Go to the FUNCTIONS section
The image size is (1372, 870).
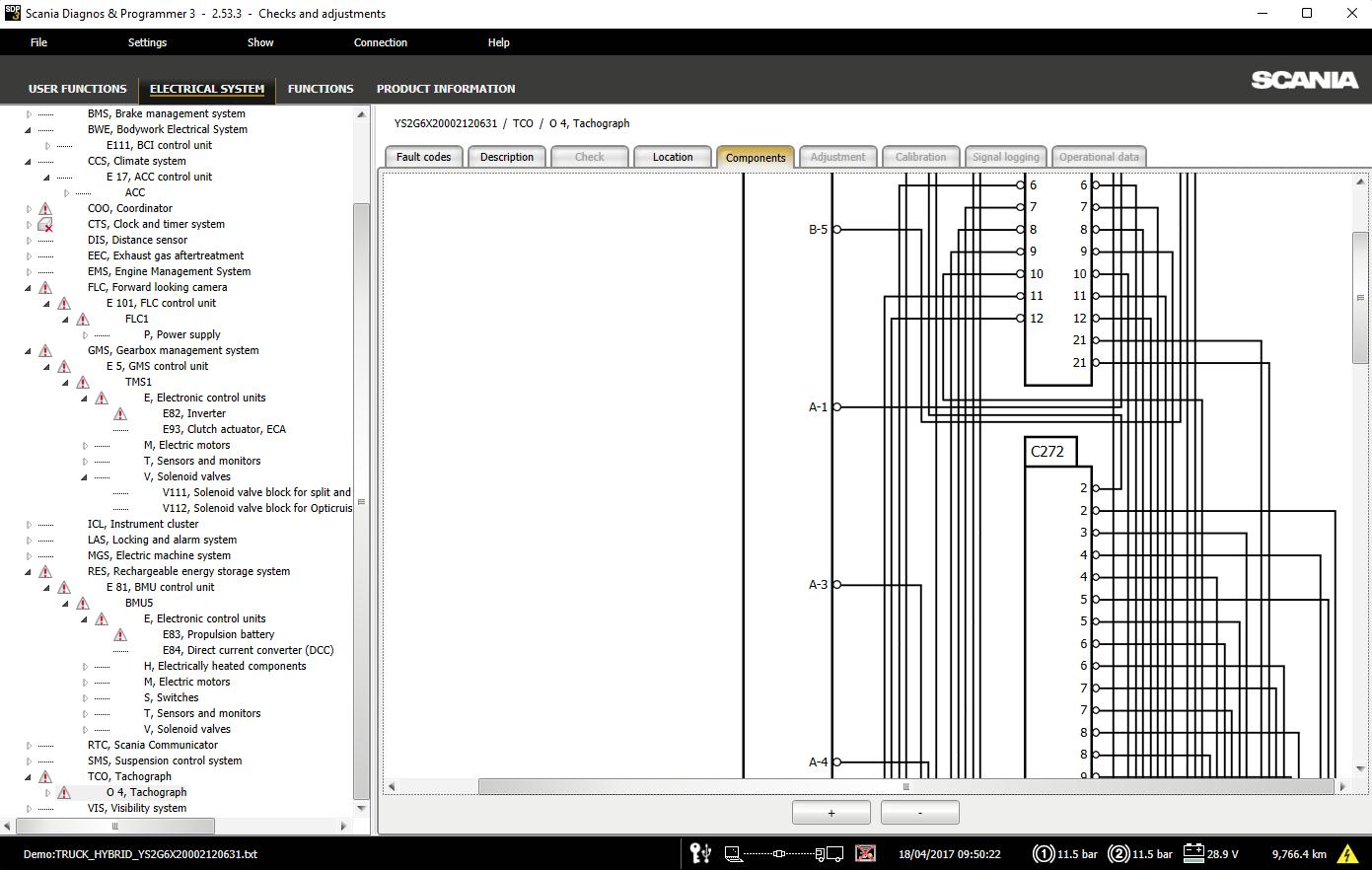[321, 89]
